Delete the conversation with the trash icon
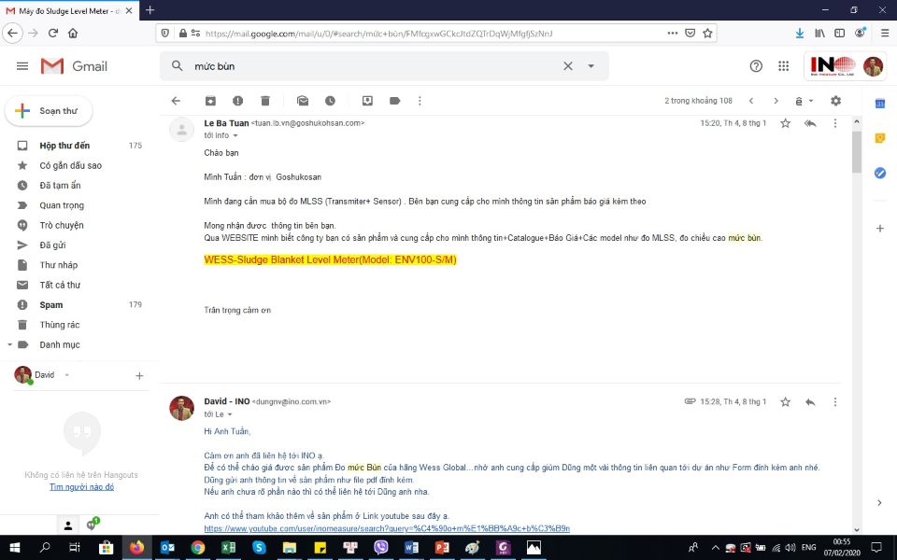Screen dimensions: 897x560 pyautogui.click(x=265, y=101)
